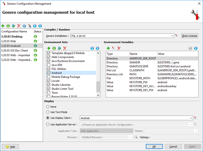Enable the Java SDK checkbox
203x151 pixels.
click(x=49, y=65)
